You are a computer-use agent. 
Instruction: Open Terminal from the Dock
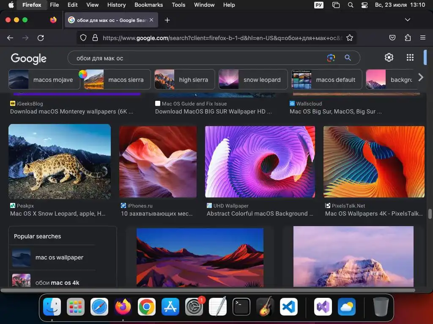click(x=241, y=307)
